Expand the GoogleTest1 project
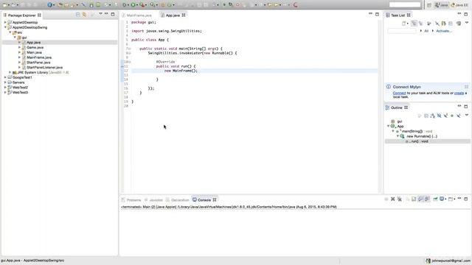Image resolution: width=472 pixels, height=265 pixels. click(x=5, y=77)
